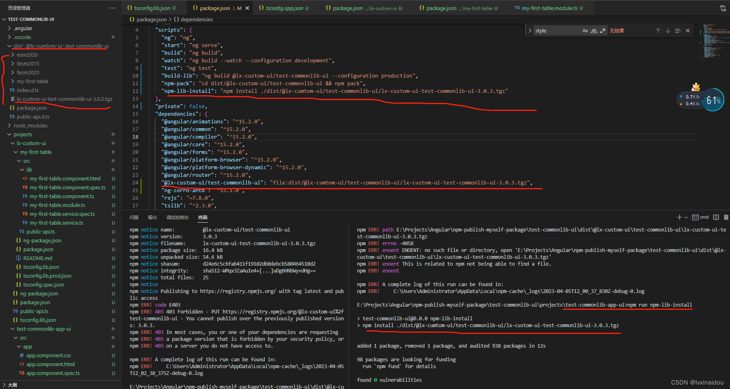Expand the .vscode folder

click(x=10, y=37)
